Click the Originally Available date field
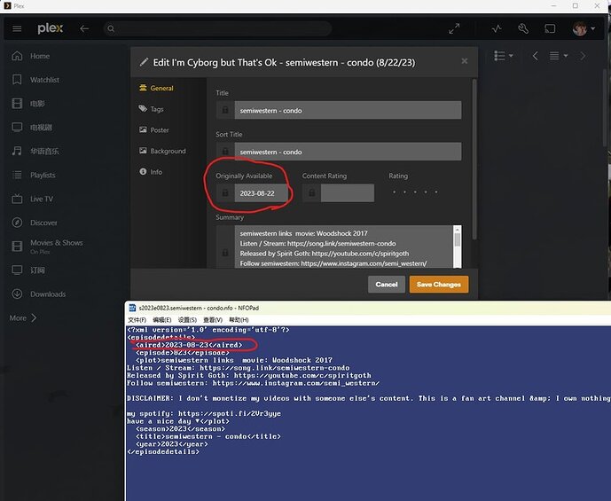Viewport: 611px width, 501px height. click(261, 193)
